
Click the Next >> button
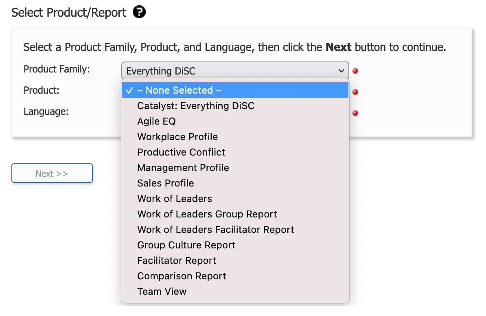coord(52,173)
